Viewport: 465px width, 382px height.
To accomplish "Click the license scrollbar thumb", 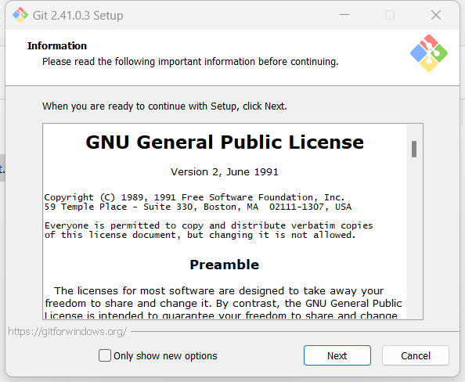I will [x=414, y=149].
